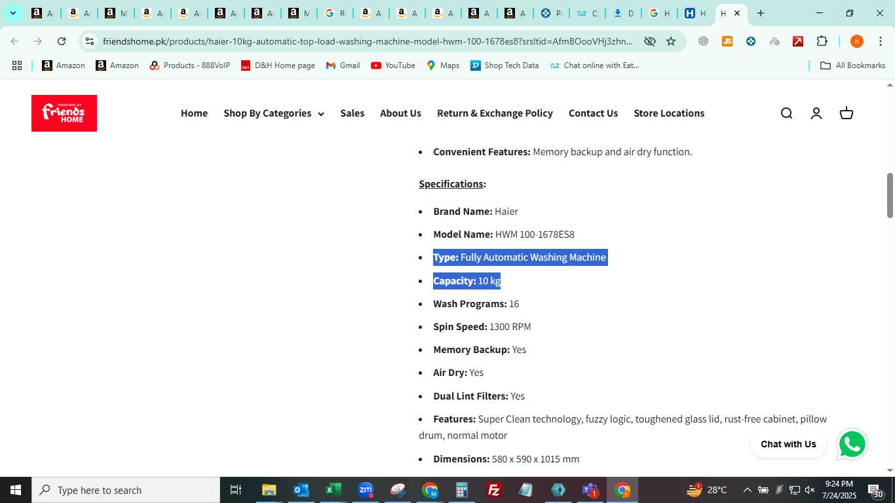Open the Shop Tech Data bookmark
895x503 pixels.
point(505,65)
